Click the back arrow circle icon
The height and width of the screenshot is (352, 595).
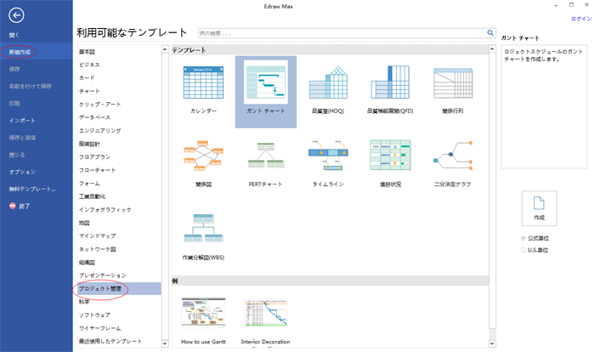(16, 15)
